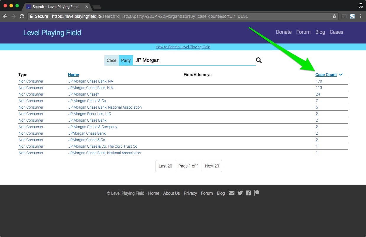Open Cases in top navigation

336,32
